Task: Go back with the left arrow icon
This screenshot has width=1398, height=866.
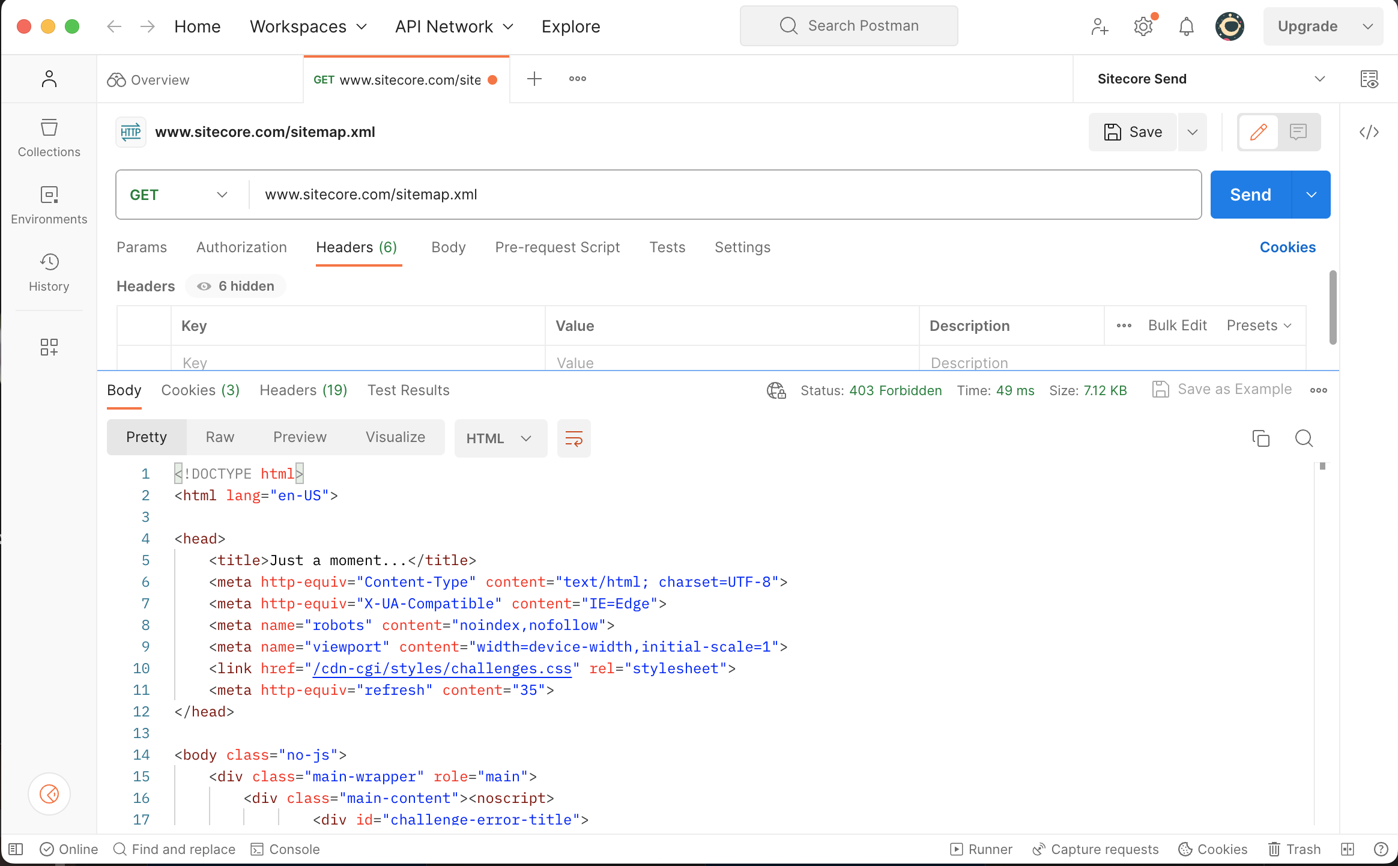Action: [114, 26]
